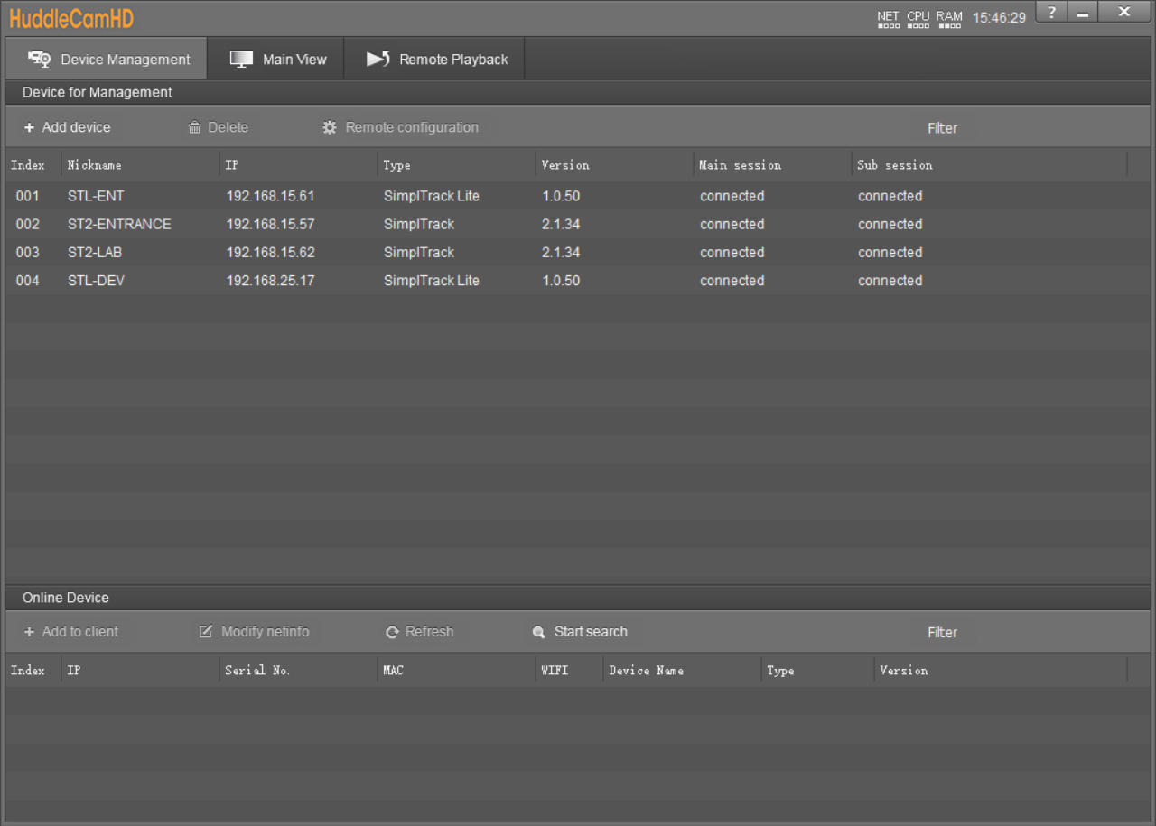Click version 1.0.50 for STL-DEV

(561, 281)
